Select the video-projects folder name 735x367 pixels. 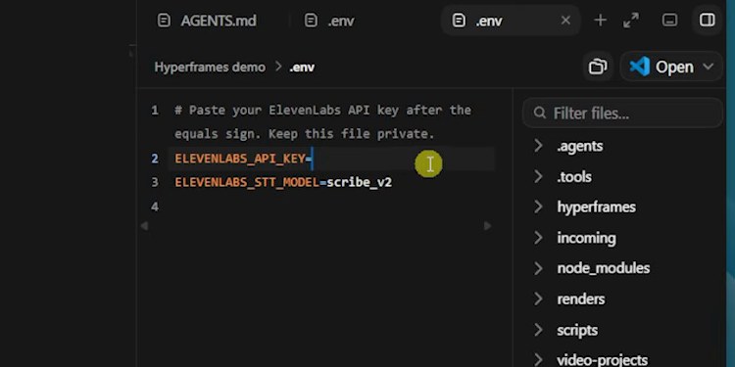pos(603,359)
